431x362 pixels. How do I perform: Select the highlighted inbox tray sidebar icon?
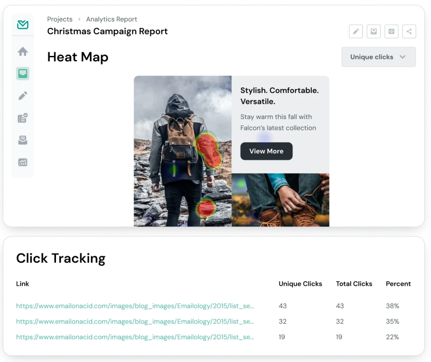pyautogui.click(x=23, y=74)
